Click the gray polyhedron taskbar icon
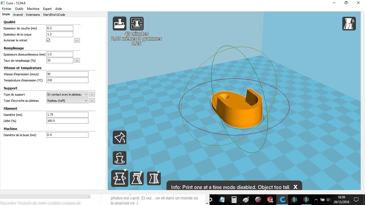The height and width of the screenshot is (205, 365). click(x=258, y=200)
